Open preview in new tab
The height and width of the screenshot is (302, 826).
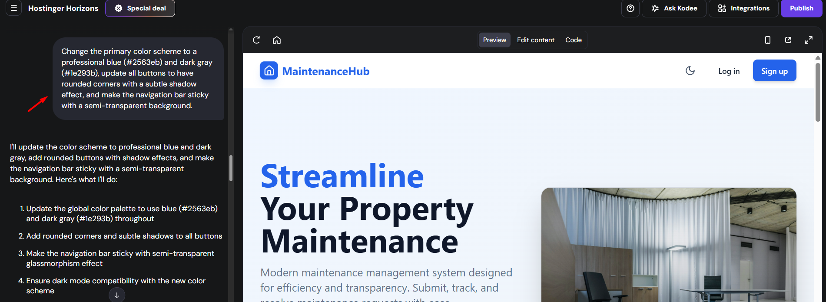coord(788,40)
